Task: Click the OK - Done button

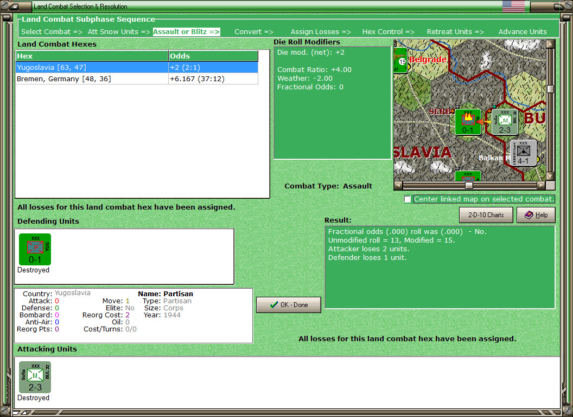Action: pyautogui.click(x=289, y=305)
